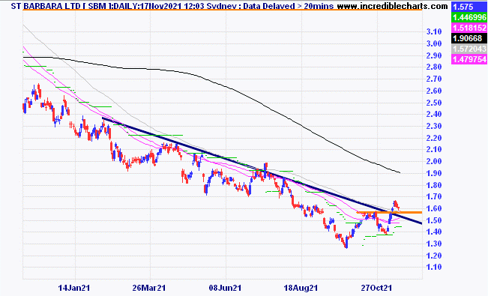Click the 18Aug21 date axis label
Viewport: 488px width, 296px height.
click(x=301, y=288)
